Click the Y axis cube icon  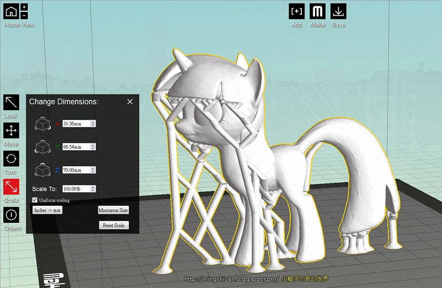tap(43, 146)
